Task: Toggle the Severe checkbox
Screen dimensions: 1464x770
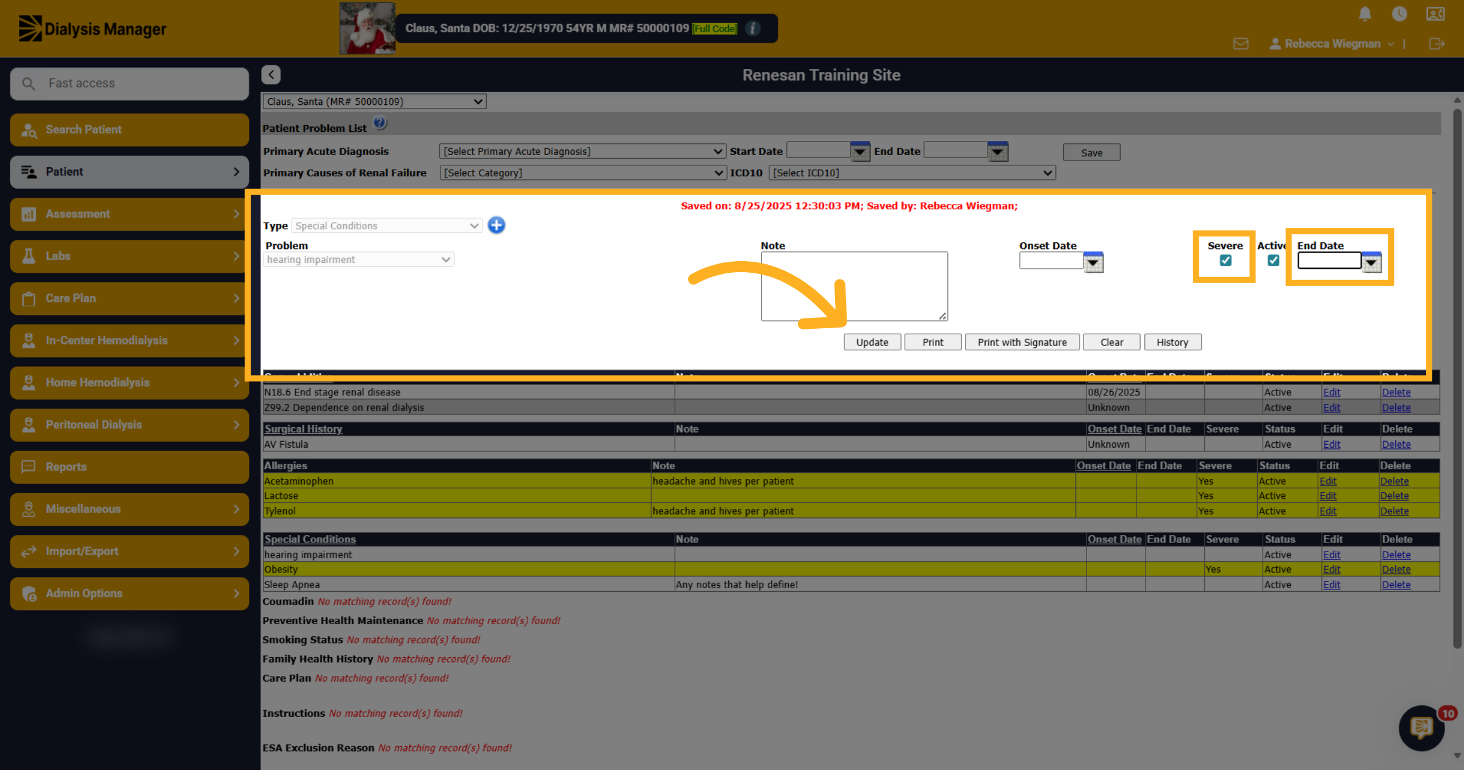Action: 1225,261
